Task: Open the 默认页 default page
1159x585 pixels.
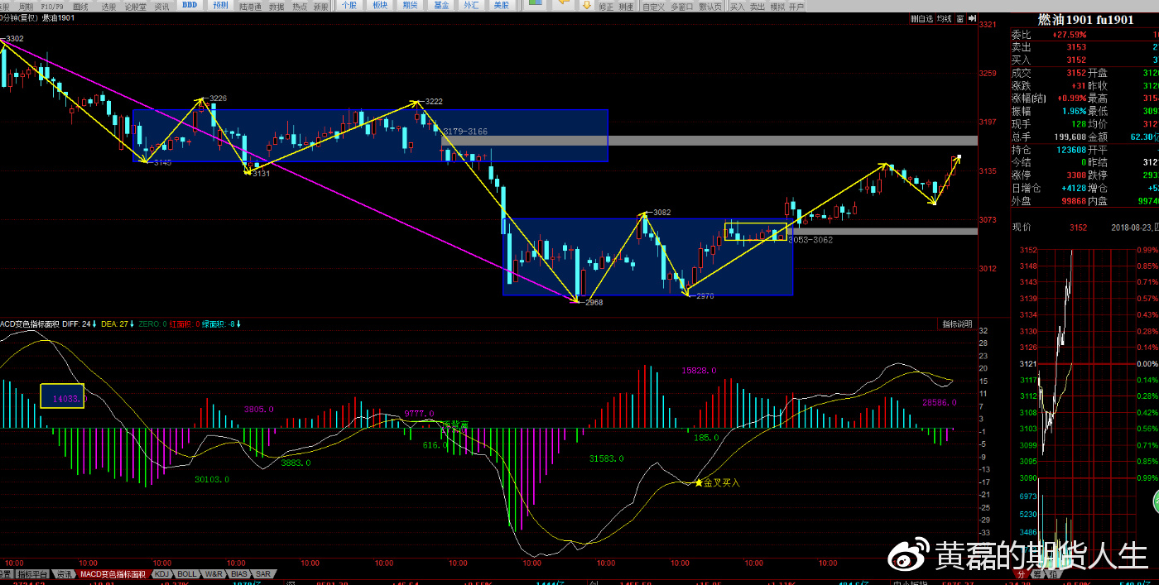Action: point(710,7)
